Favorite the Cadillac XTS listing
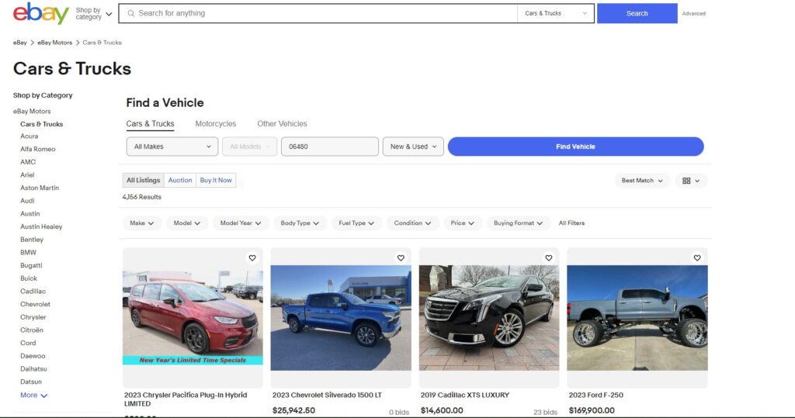Screen dimensions: 795x418 (549, 257)
